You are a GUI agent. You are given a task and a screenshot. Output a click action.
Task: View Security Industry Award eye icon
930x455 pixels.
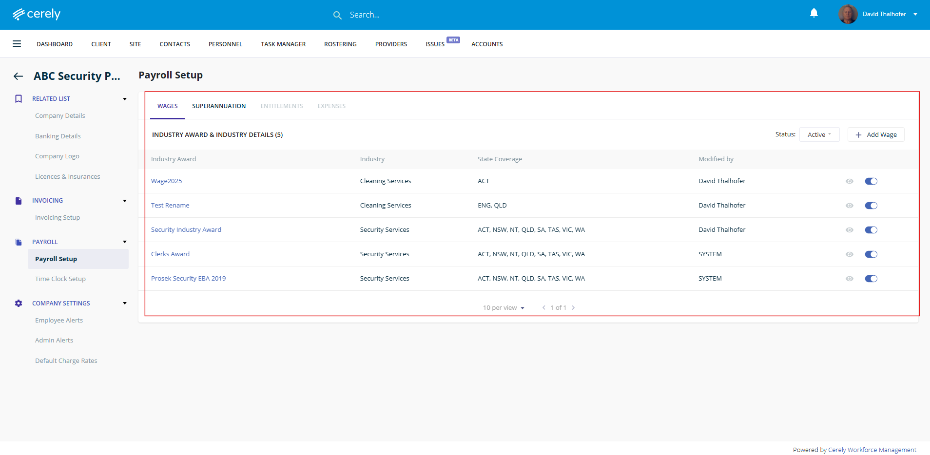849,230
